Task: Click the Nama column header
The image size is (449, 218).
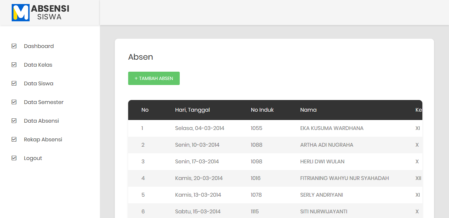Action: click(x=308, y=110)
